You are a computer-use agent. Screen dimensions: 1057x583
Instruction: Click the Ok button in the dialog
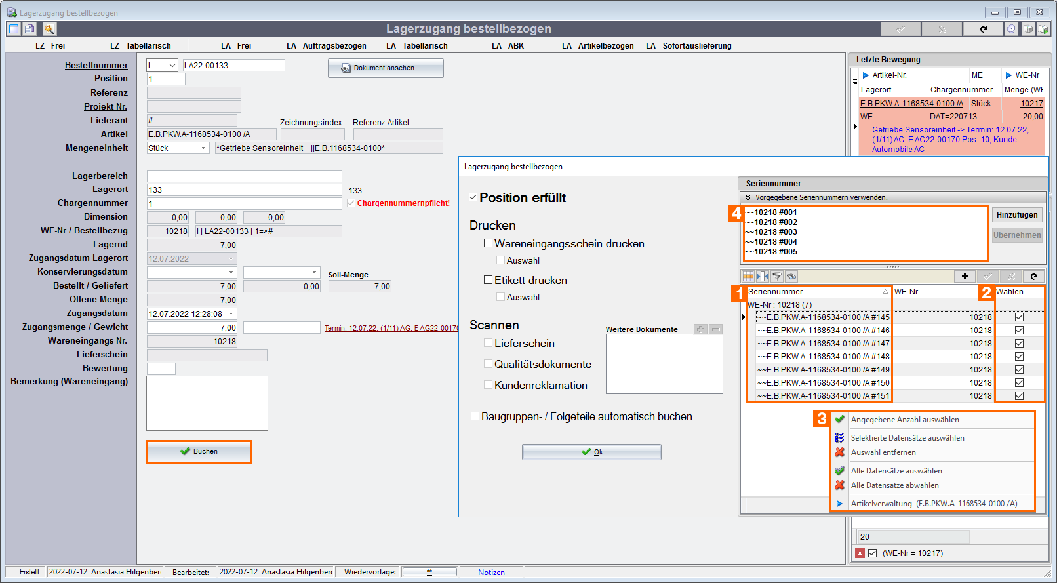[x=591, y=452]
